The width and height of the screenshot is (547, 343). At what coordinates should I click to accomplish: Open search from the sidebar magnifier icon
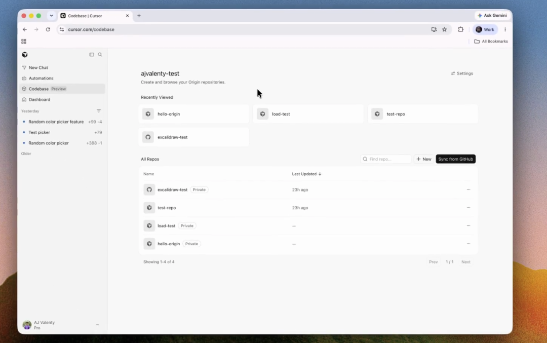(100, 54)
